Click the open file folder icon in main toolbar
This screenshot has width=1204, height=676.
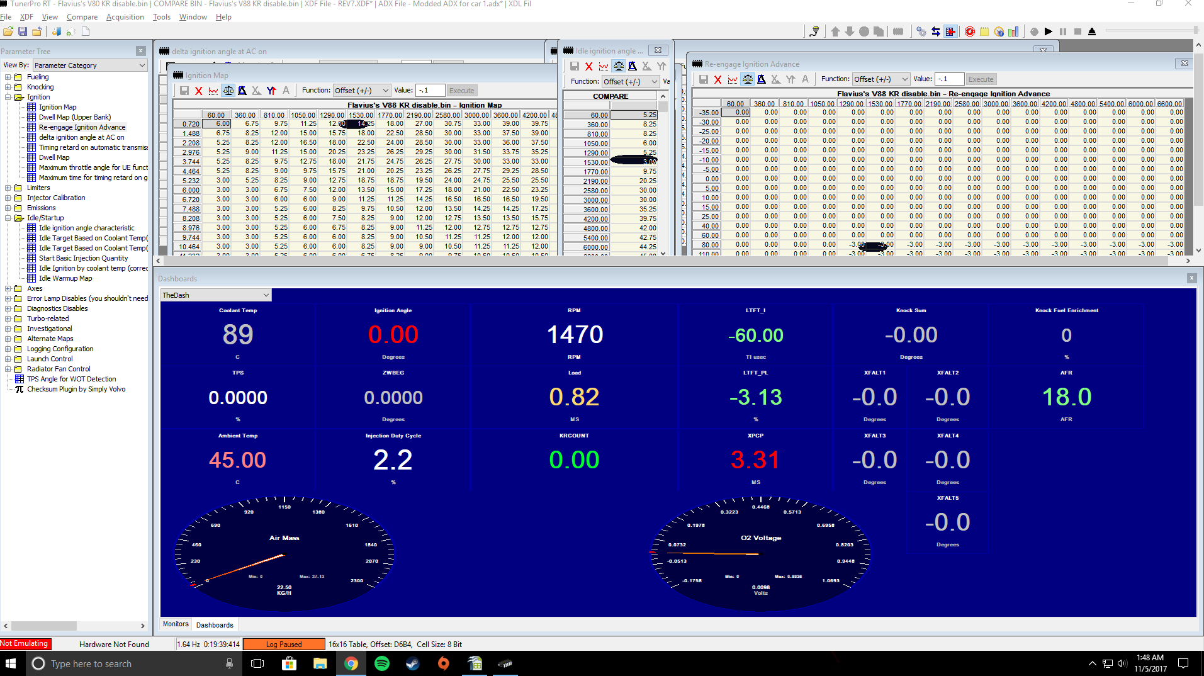(x=8, y=31)
